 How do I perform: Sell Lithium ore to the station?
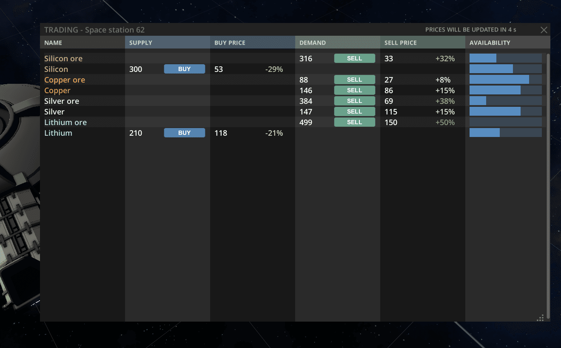(x=355, y=122)
